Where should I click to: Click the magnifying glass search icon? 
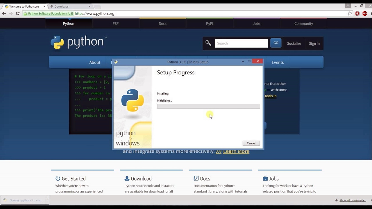coord(208,43)
